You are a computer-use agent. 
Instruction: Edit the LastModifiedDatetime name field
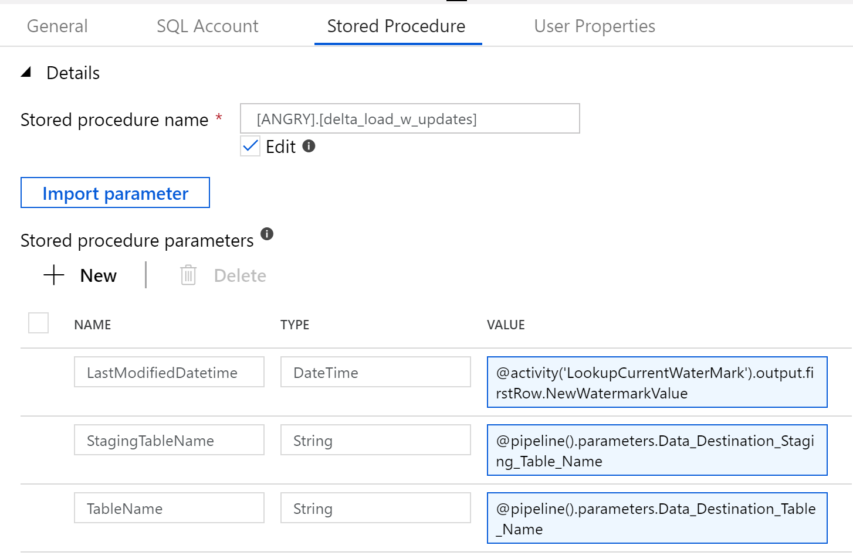pos(169,372)
